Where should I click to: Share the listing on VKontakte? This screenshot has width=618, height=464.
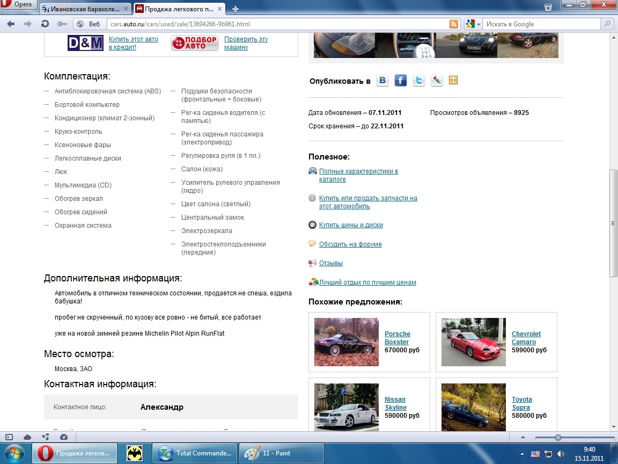(x=382, y=81)
